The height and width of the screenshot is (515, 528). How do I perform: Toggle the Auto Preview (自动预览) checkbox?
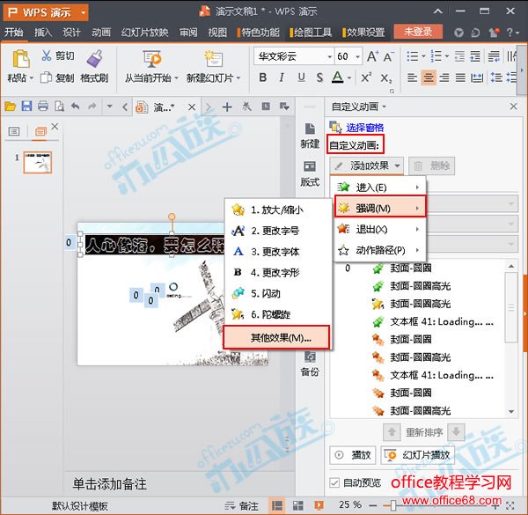[334, 482]
